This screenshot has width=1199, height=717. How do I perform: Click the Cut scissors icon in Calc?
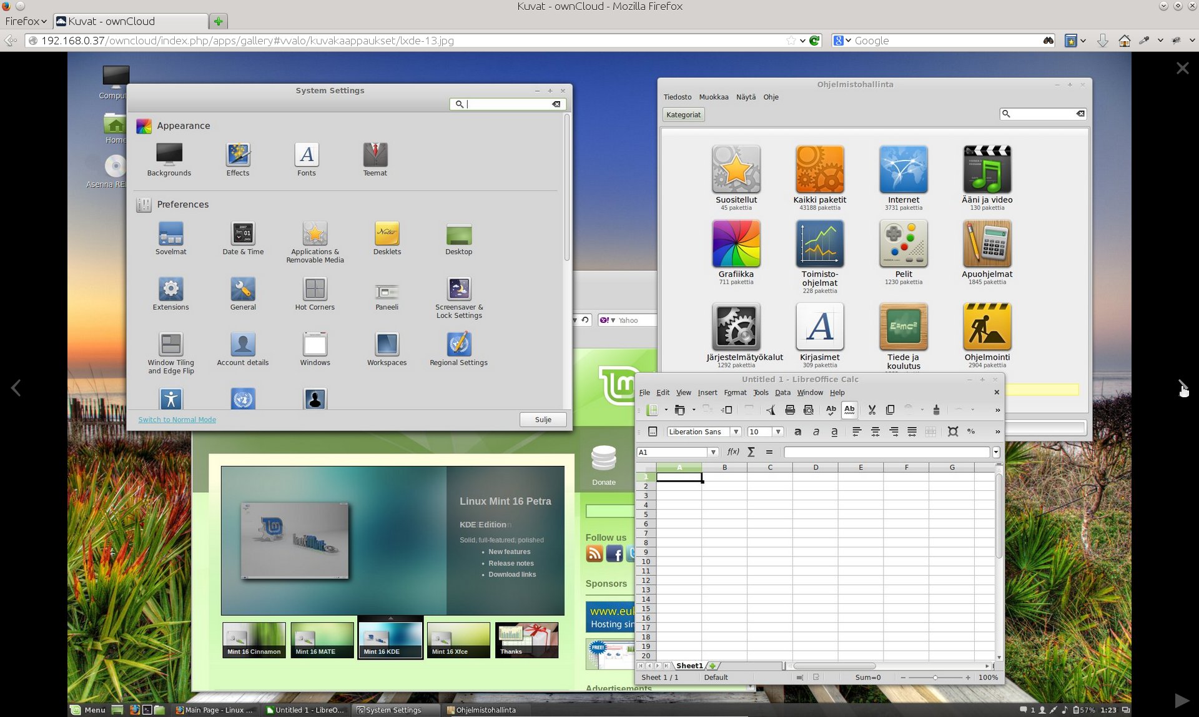872,410
